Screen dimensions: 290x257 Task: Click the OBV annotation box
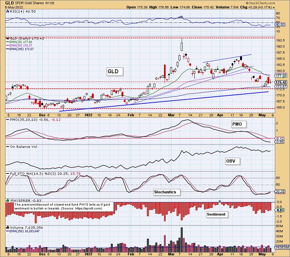(232, 161)
